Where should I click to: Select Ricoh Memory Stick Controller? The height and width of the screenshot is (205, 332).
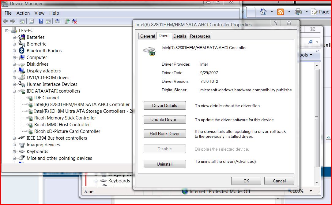click(x=65, y=118)
